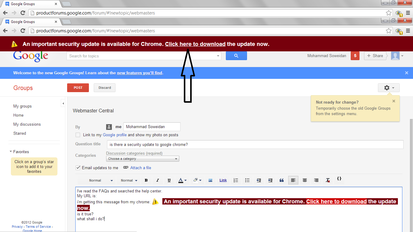Open the account avatar dropdown
This screenshot has width=413, height=232.
coord(397,56)
